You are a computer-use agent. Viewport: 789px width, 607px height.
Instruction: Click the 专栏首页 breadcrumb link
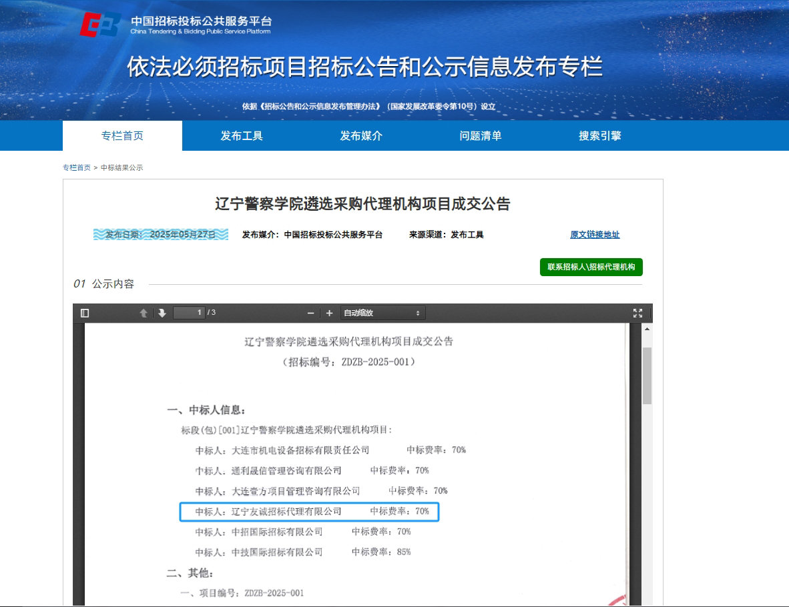[x=77, y=167]
